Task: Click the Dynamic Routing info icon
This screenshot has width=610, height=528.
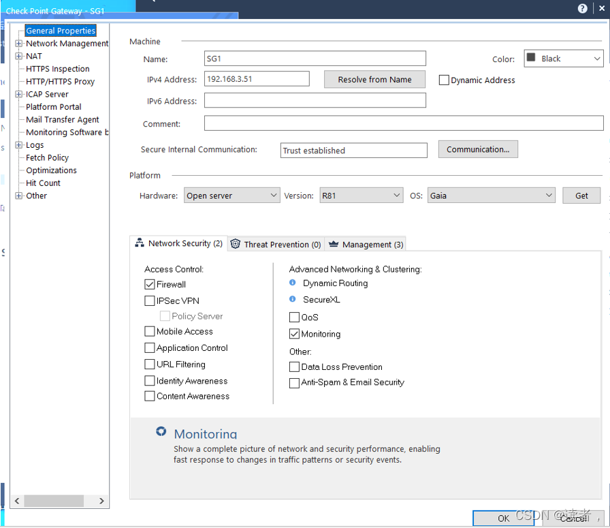Action: pyautogui.click(x=293, y=283)
